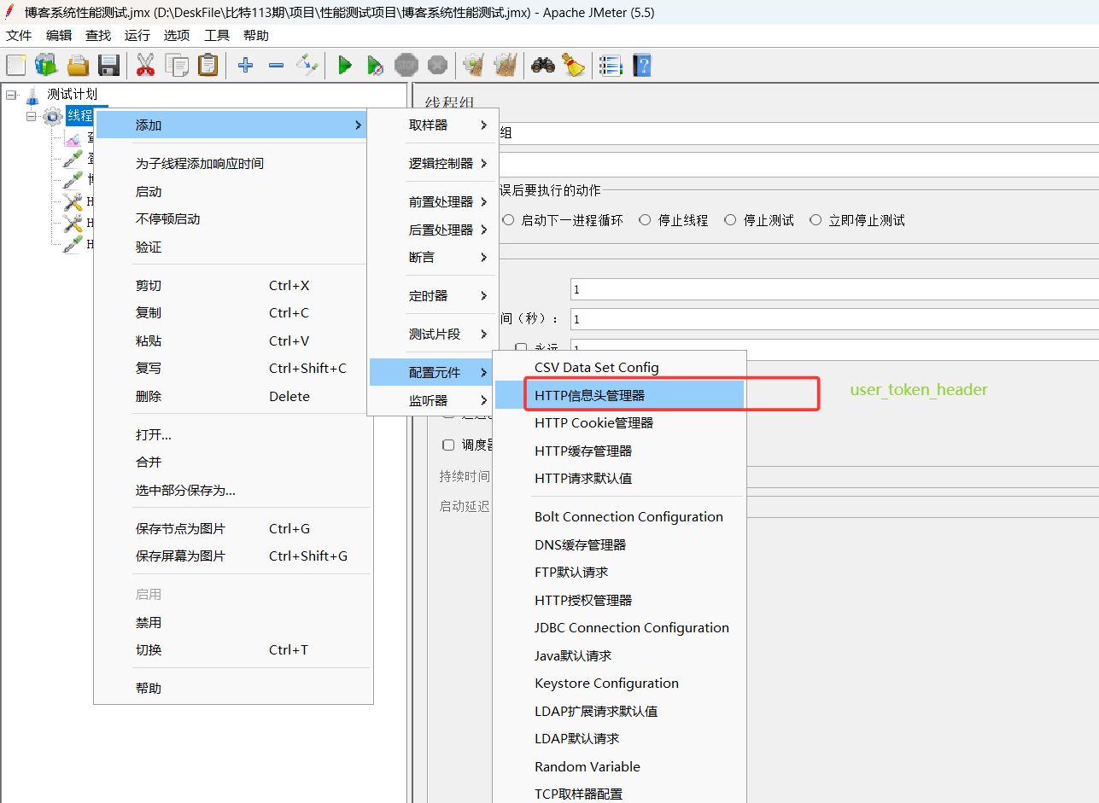1099x803 pixels.
Task: Choose HTTP Cookie管理器 menu entry
Action: point(620,422)
